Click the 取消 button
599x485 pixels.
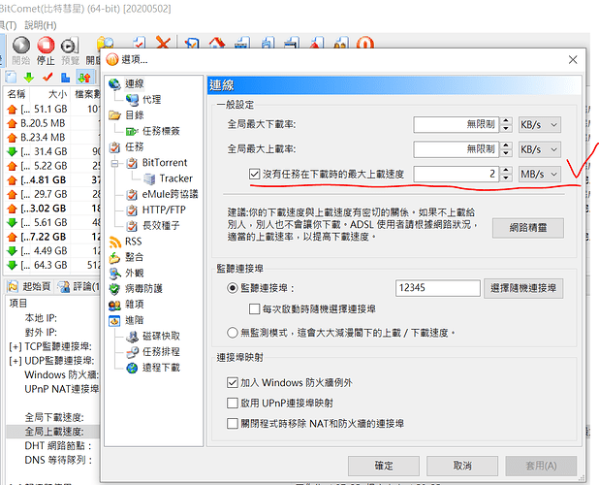[462, 466]
